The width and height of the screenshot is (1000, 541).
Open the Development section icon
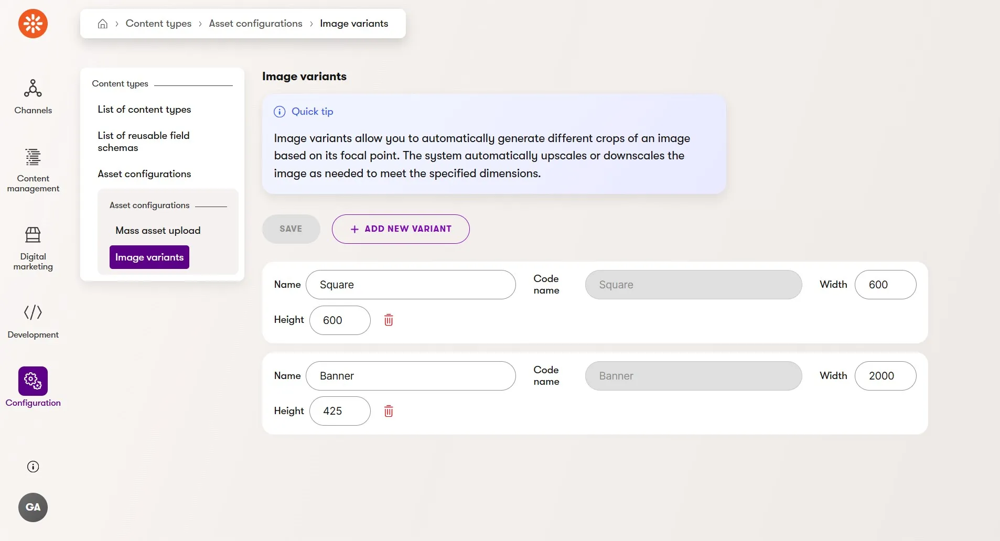point(33,312)
